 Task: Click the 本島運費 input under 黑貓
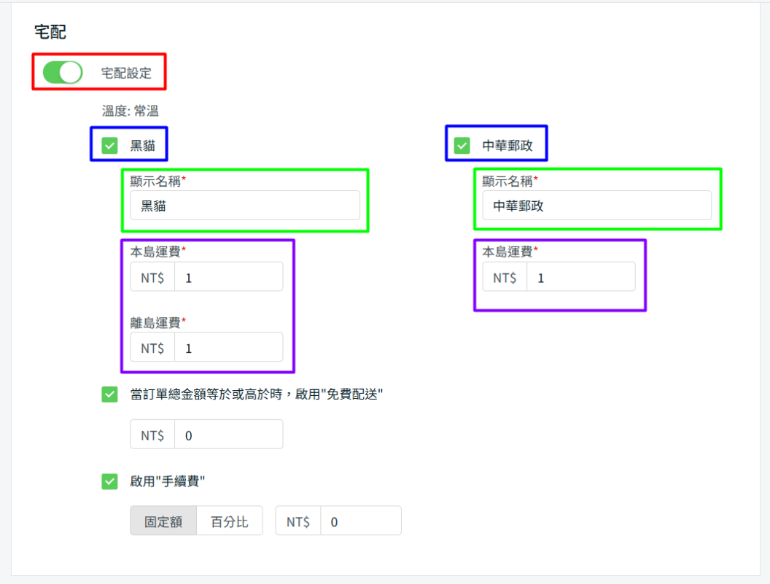[228, 278]
